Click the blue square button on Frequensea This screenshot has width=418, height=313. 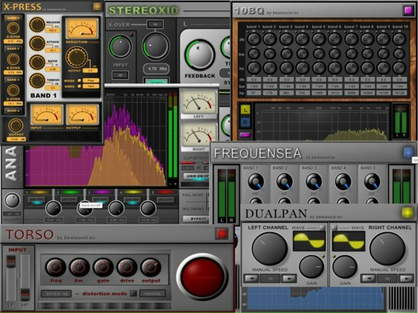408,152
